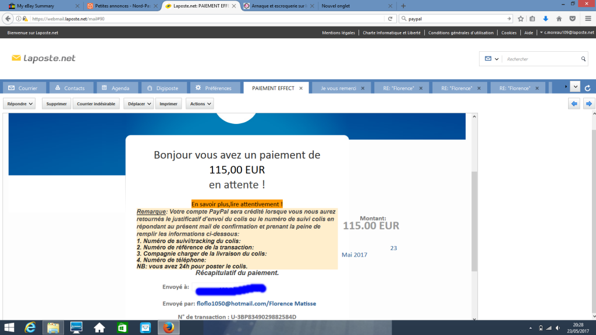Click the previous message blue arrow
Viewport: 596px width, 335px height.
(x=574, y=104)
